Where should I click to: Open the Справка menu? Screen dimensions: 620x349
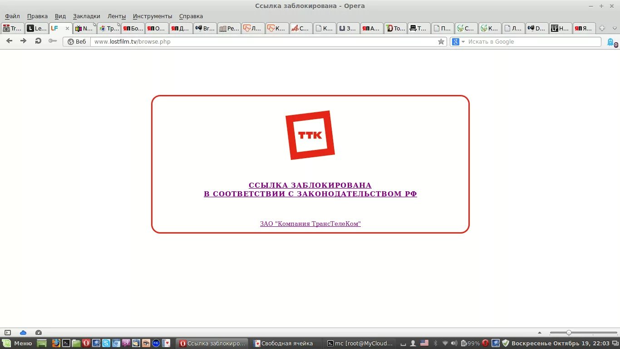[x=191, y=16]
